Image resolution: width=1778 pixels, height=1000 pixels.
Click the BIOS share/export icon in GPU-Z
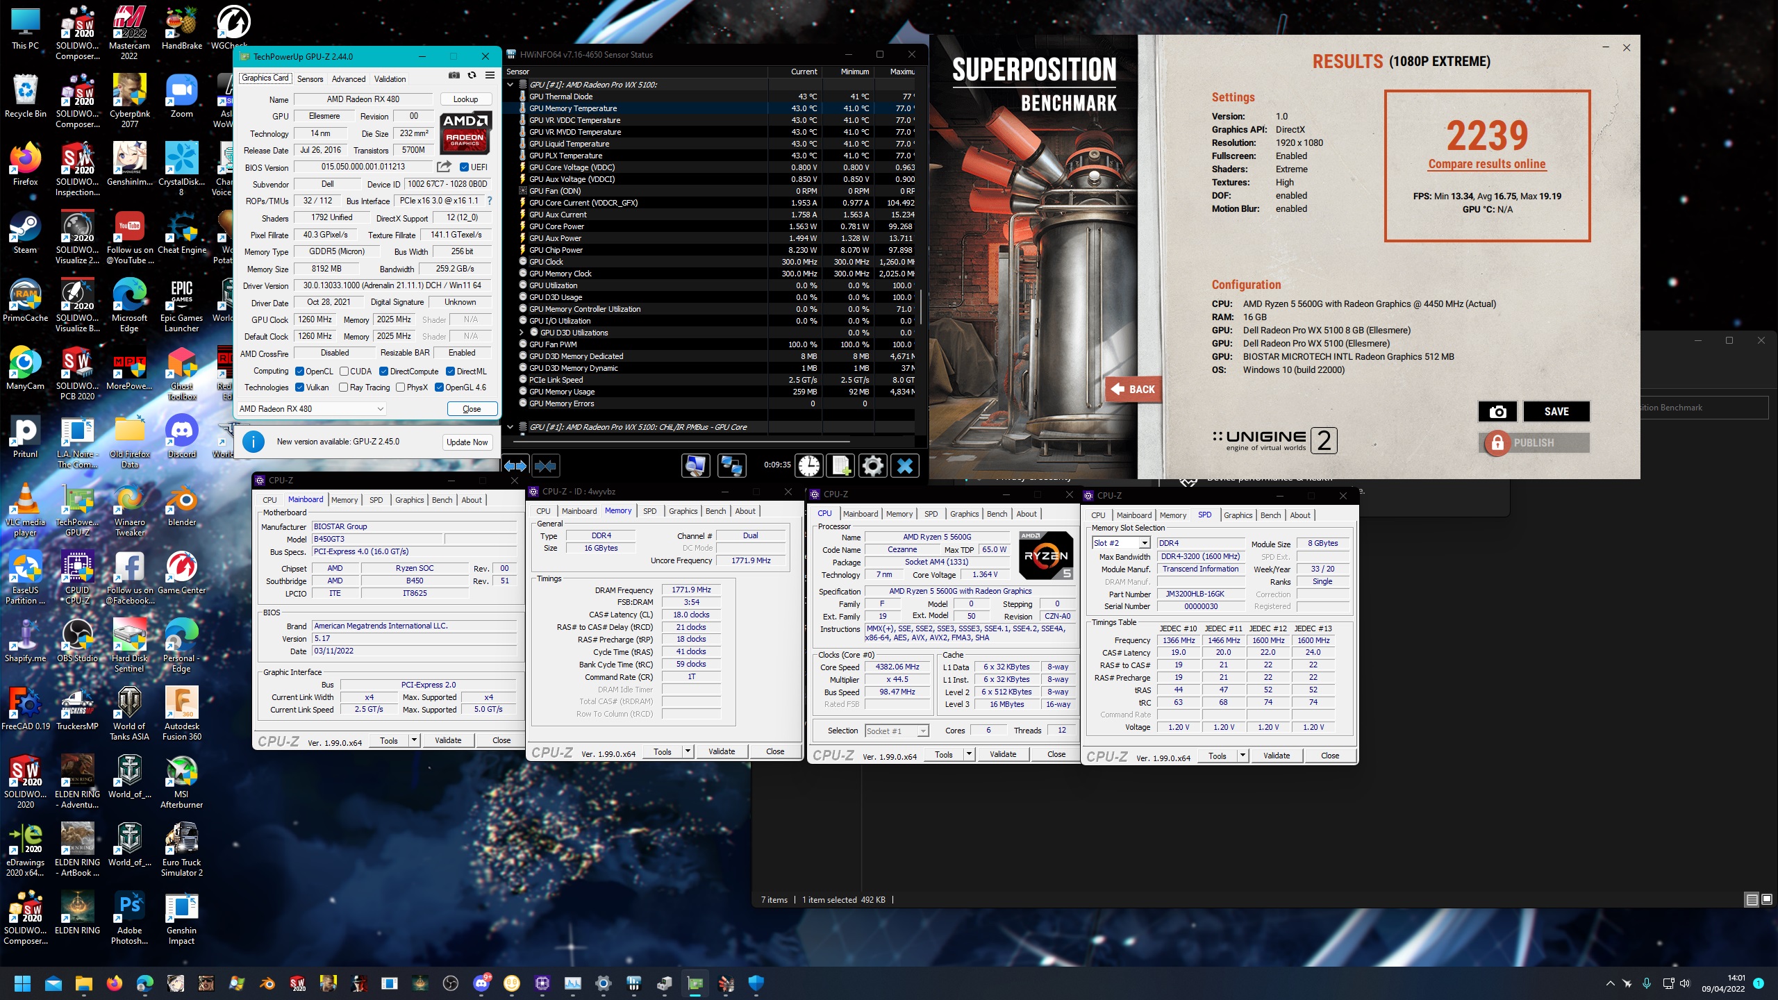[444, 167]
